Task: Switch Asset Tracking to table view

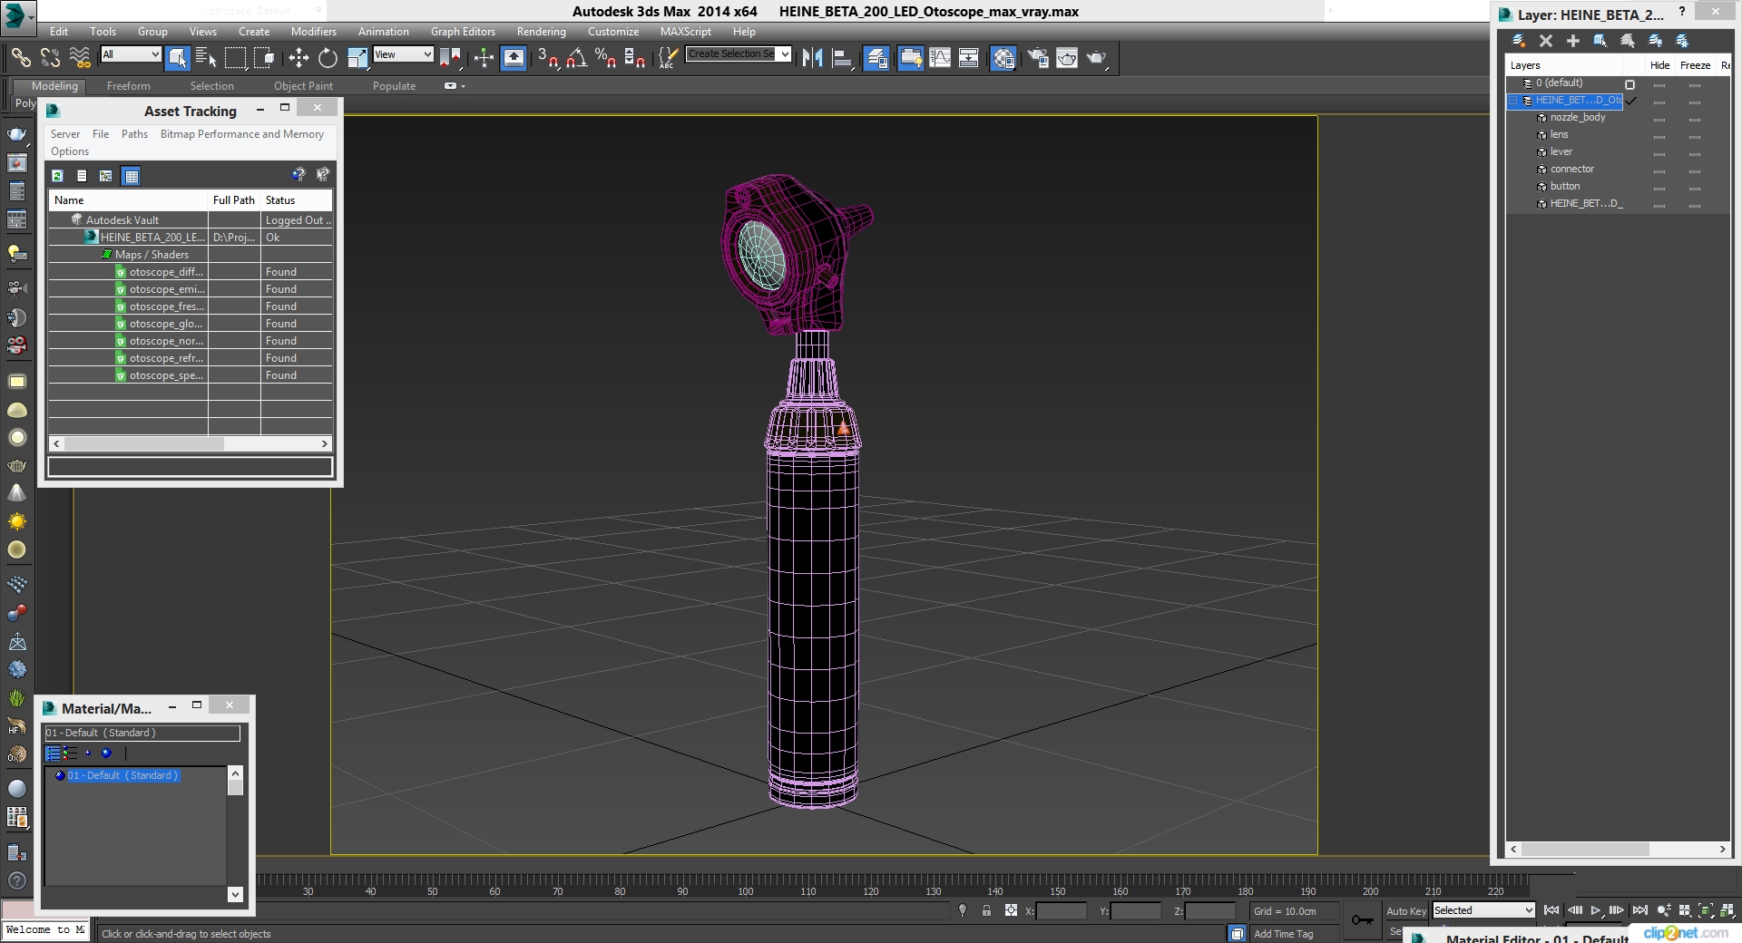Action: pos(132,176)
